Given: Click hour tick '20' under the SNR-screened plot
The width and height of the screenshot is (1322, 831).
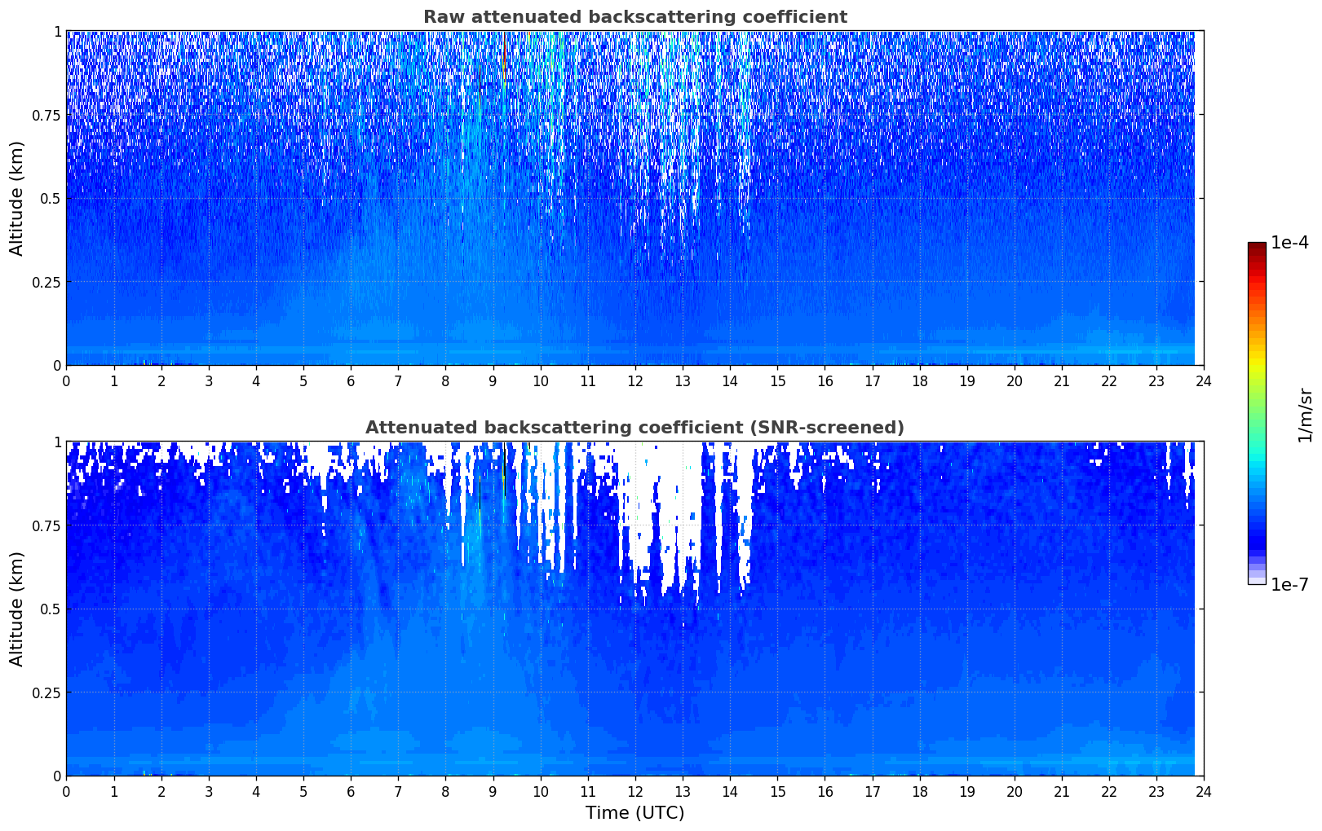Looking at the screenshot, I should [1014, 791].
